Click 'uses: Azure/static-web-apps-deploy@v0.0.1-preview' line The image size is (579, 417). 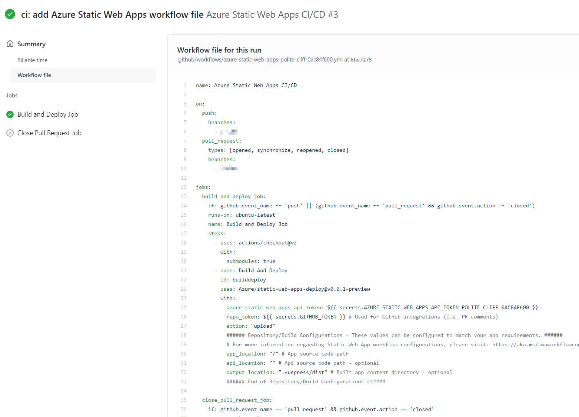click(x=295, y=289)
